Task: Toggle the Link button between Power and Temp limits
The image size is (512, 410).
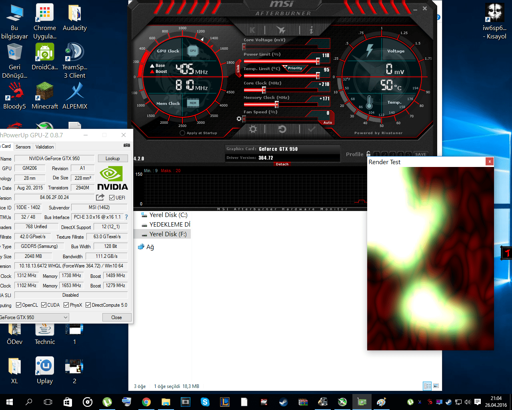Action: click(x=238, y=68)
